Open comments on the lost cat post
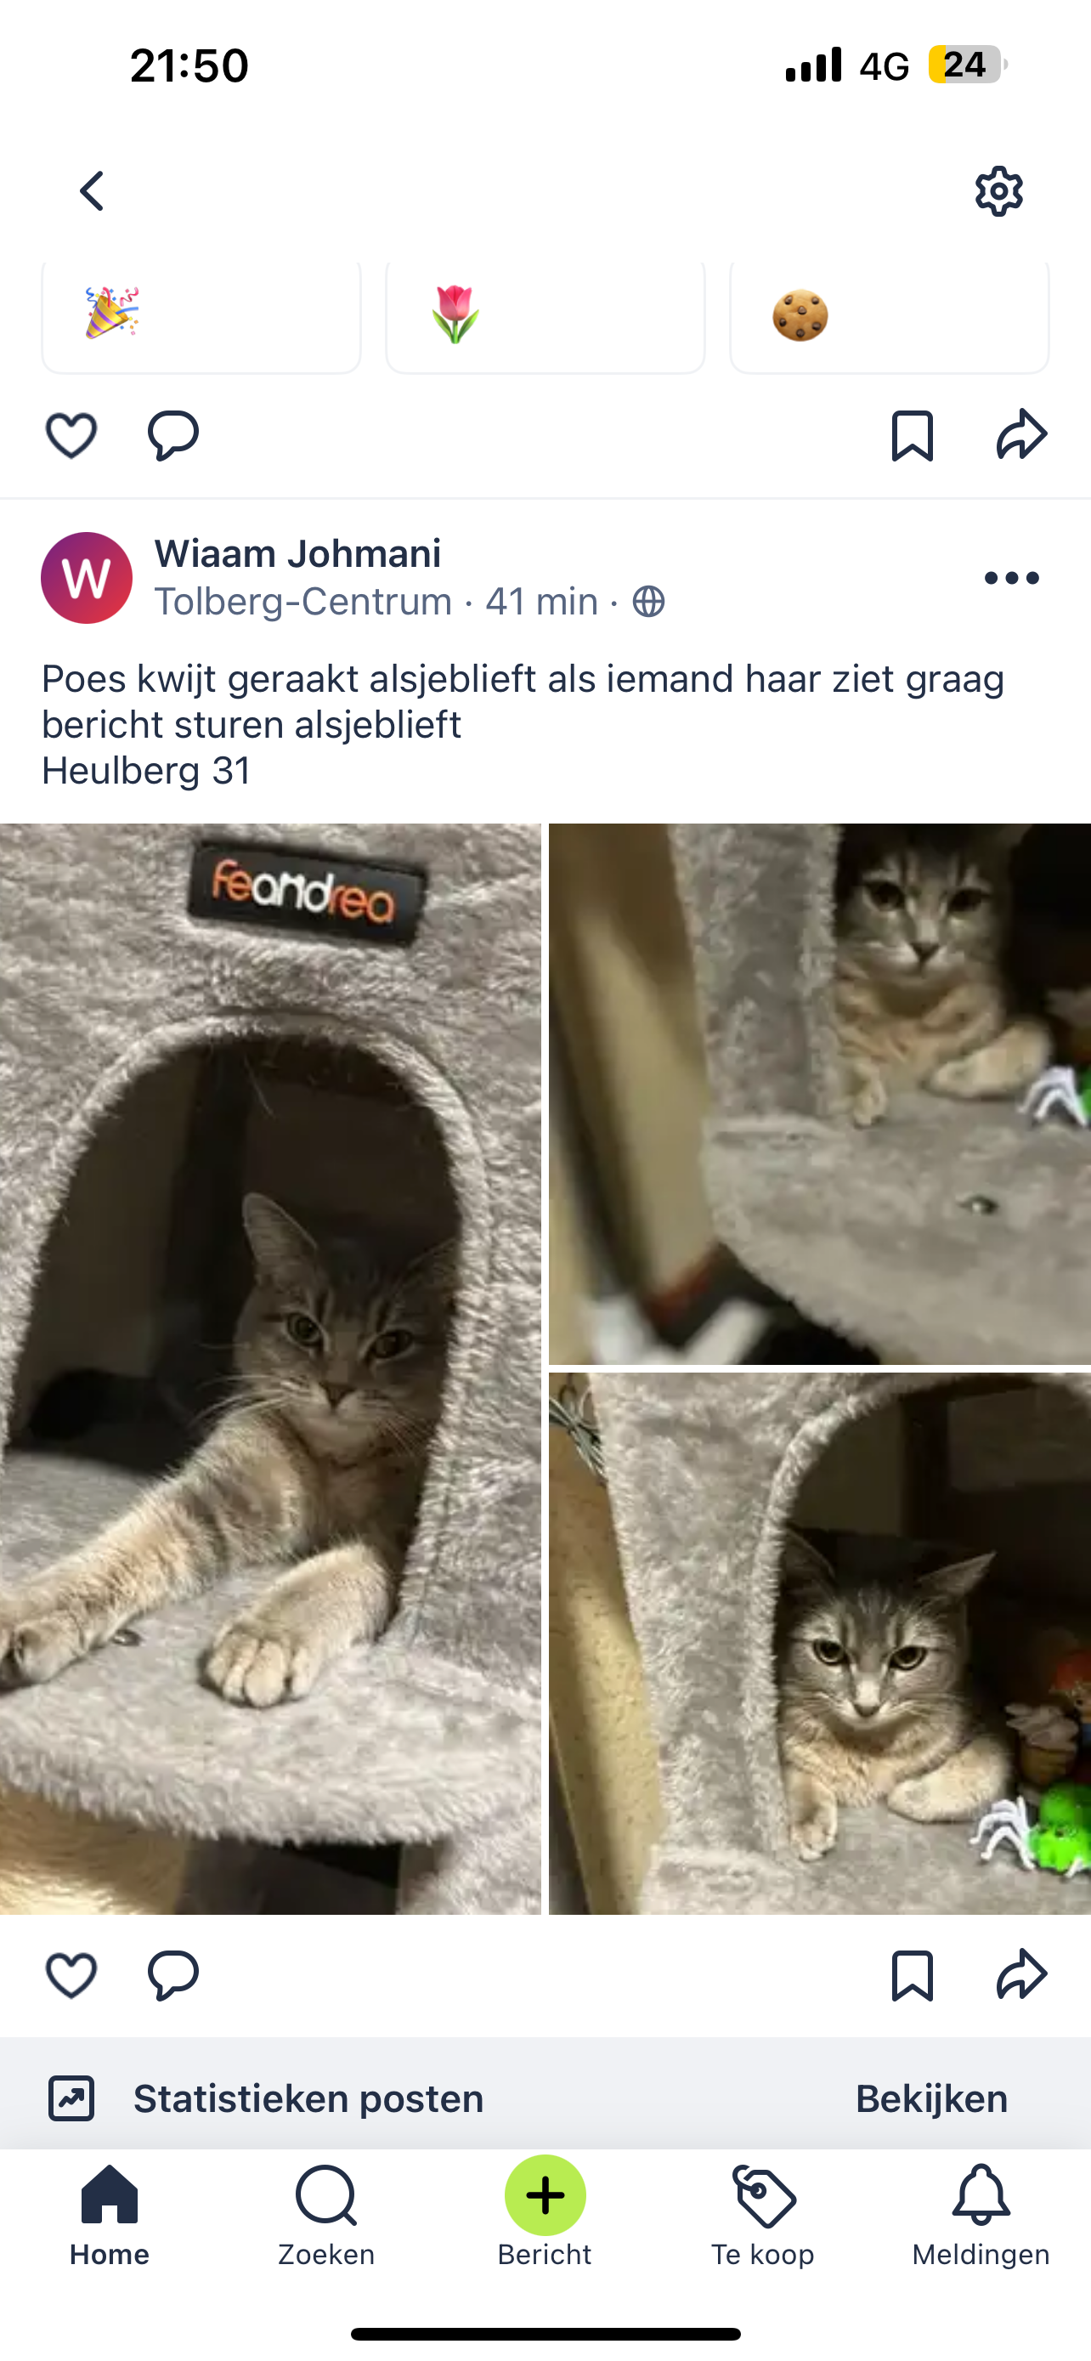The width and height of the screenshot is (1091, 2361). (x=173, y=1975)
